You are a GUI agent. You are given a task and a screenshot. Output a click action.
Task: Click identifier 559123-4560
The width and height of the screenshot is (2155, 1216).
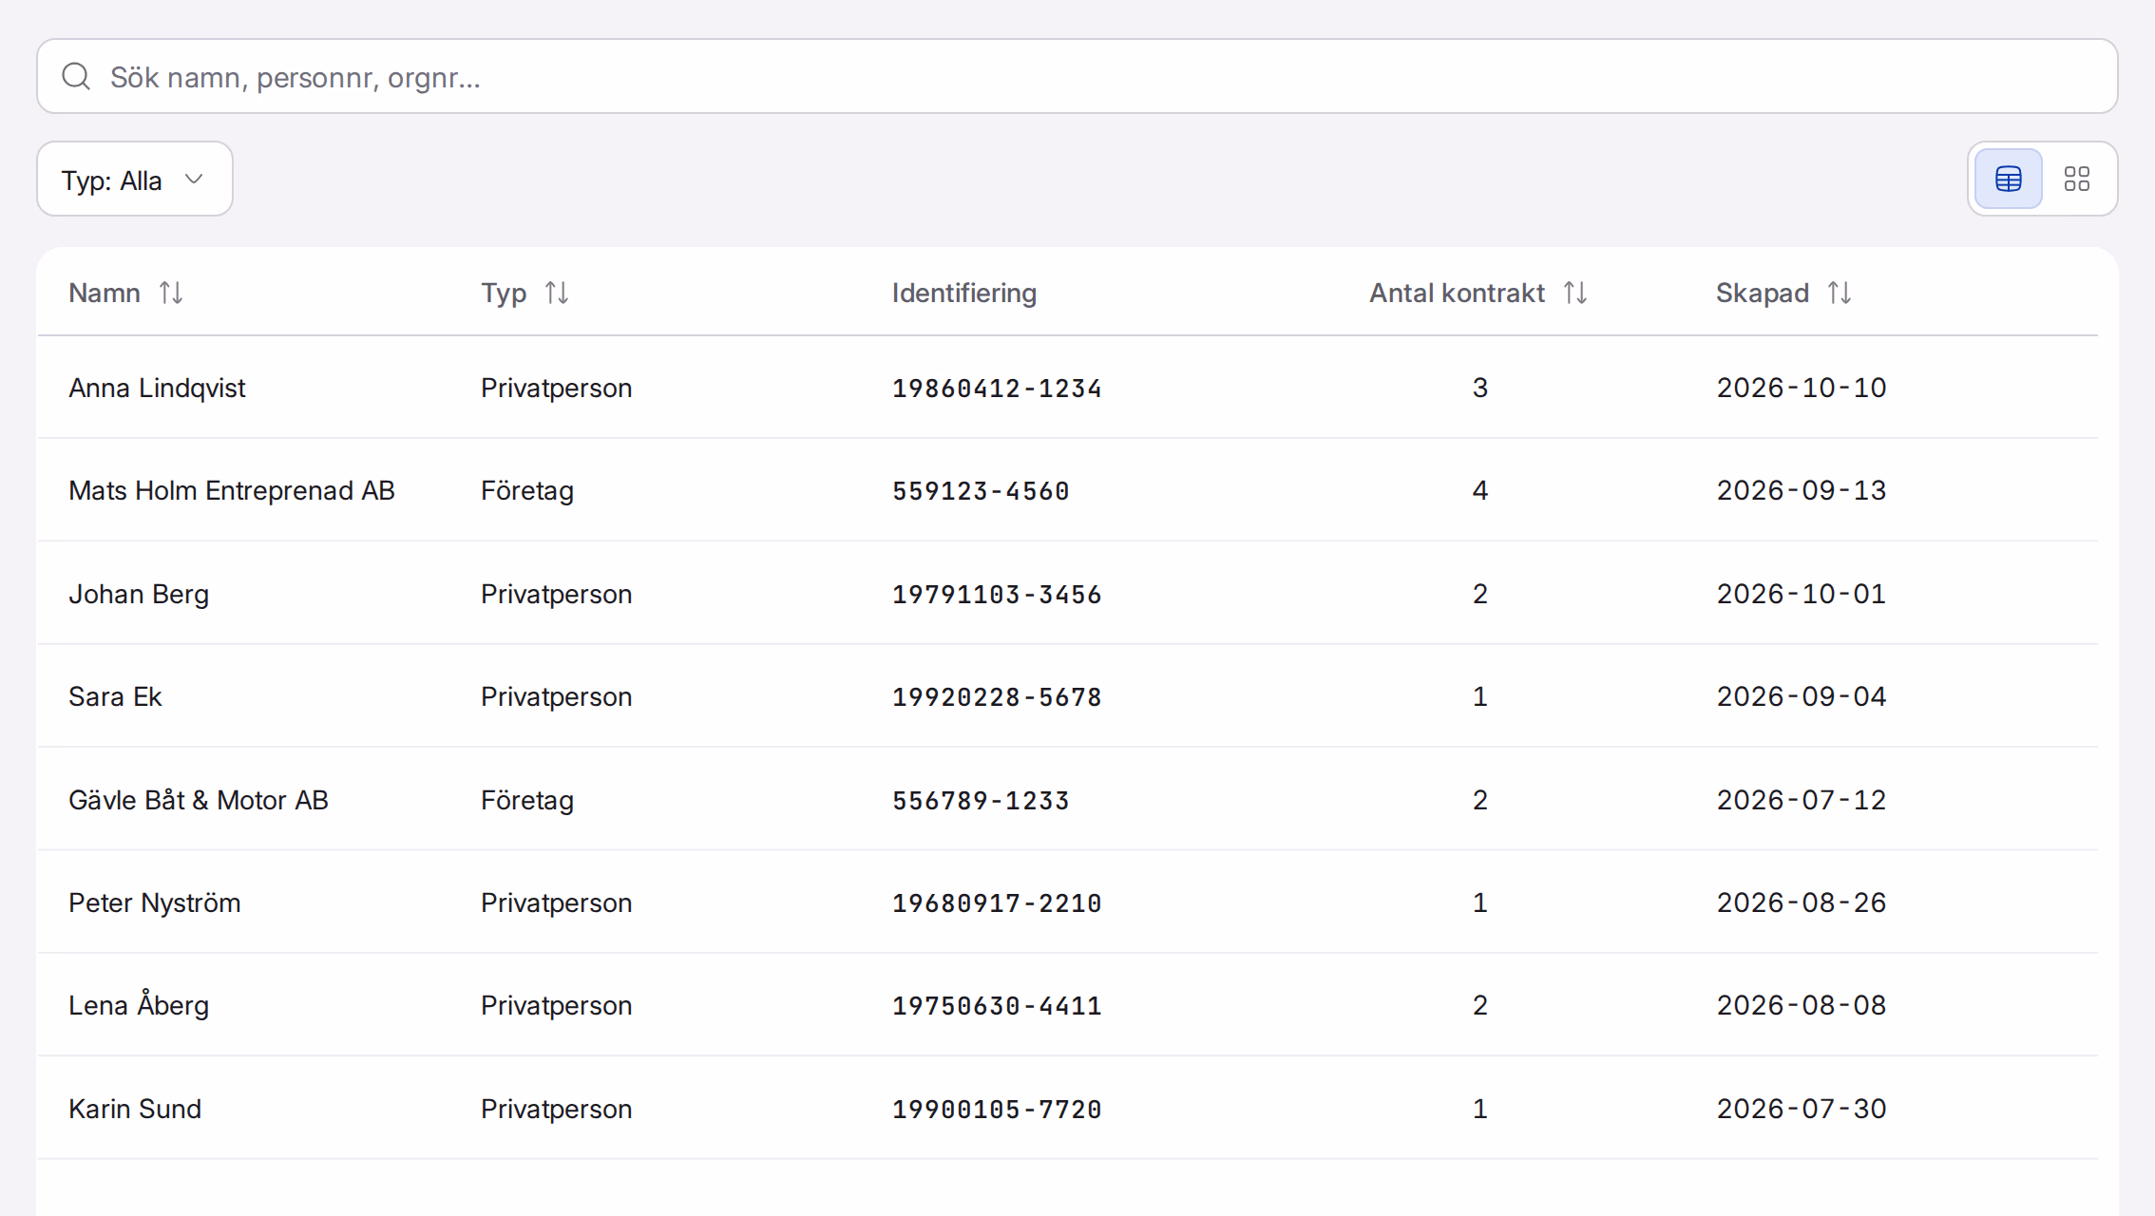[x=981, y=491]
